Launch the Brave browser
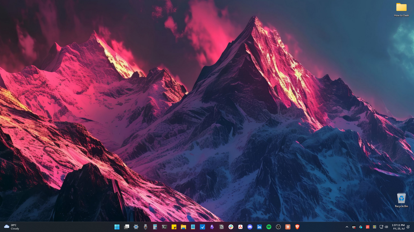Viewport: 414px width, 232px height. pos(297,227)
